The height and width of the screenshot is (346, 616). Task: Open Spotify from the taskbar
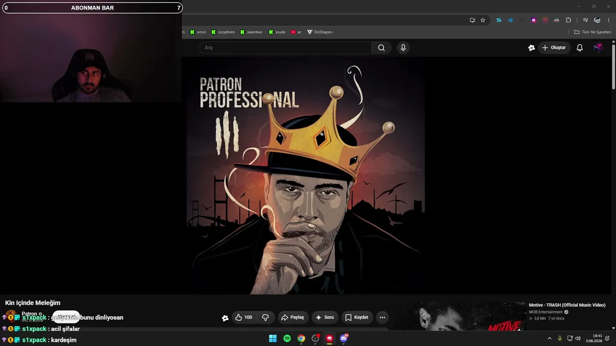[287, 338]
